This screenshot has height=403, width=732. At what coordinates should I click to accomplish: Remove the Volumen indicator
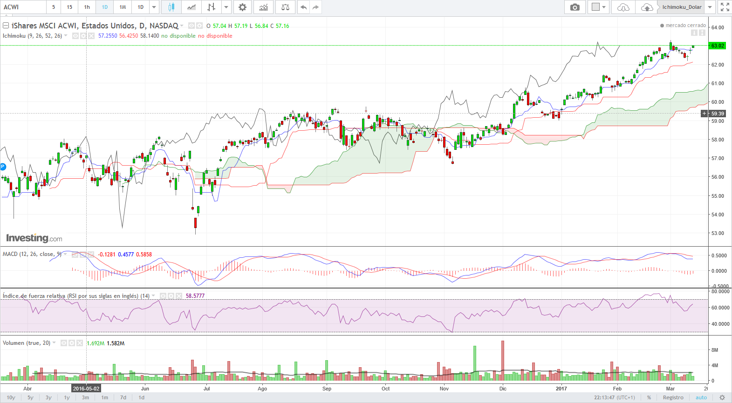coord(80,343)
